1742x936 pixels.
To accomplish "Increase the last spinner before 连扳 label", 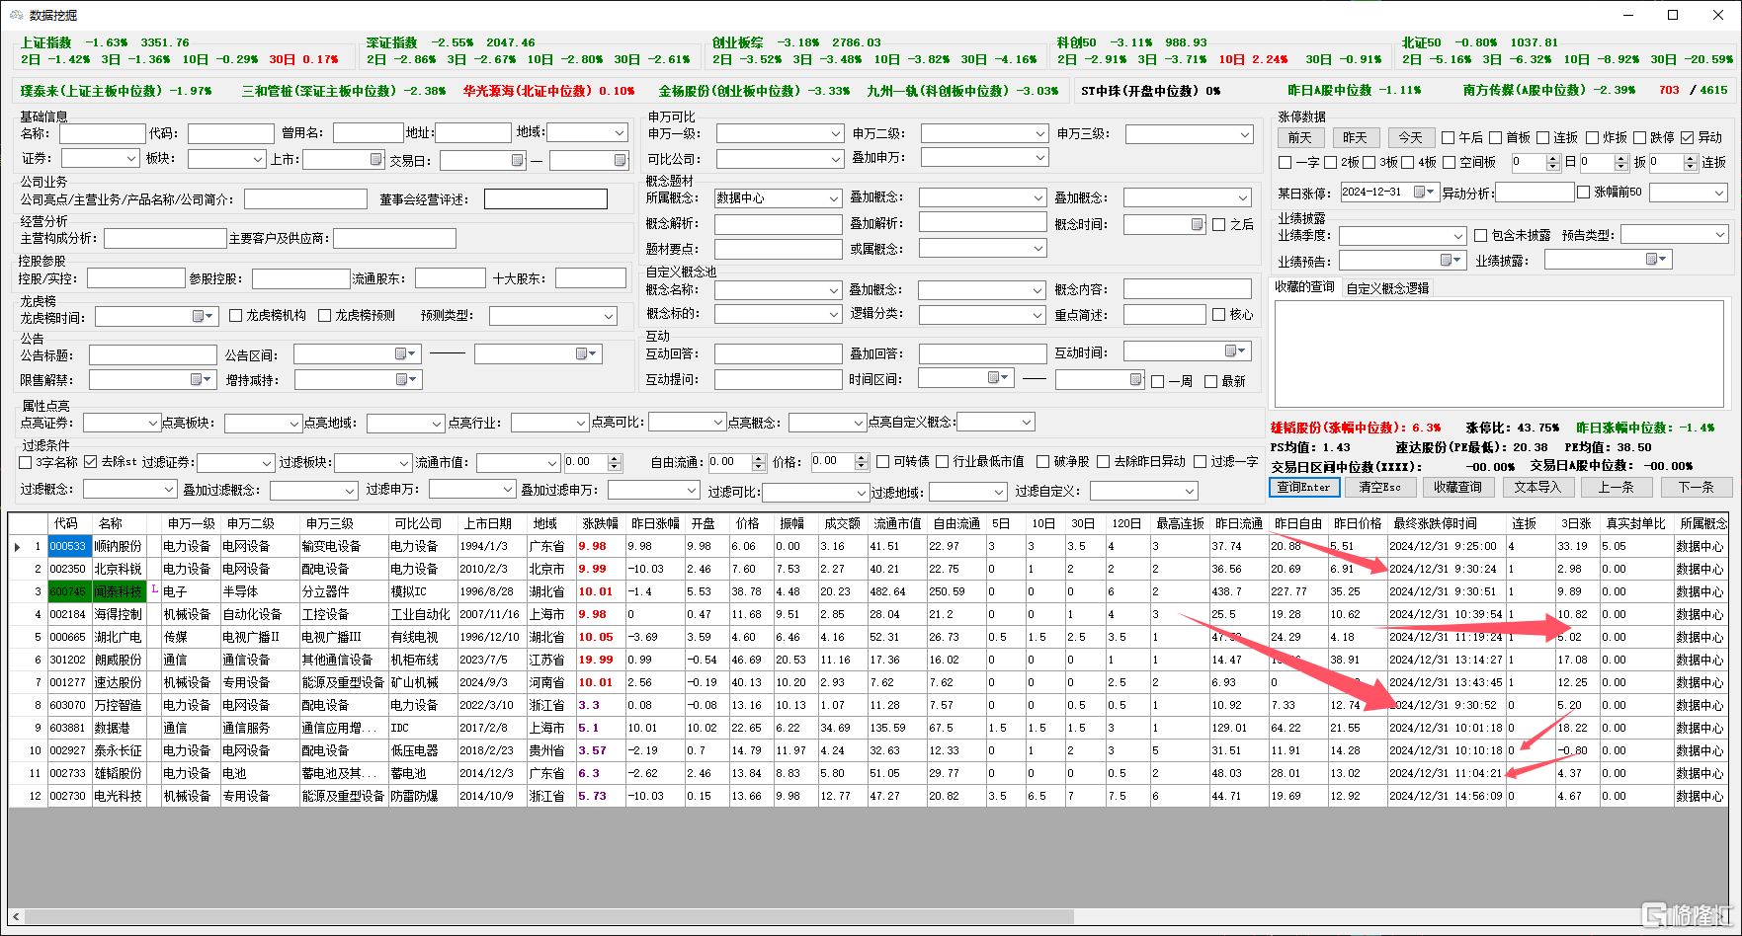I will 1690,158.
